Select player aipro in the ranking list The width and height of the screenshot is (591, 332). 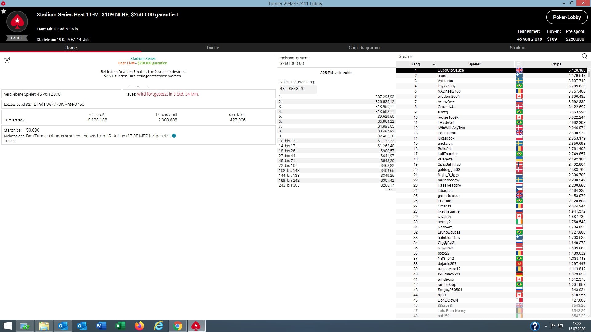click(442, 76)
